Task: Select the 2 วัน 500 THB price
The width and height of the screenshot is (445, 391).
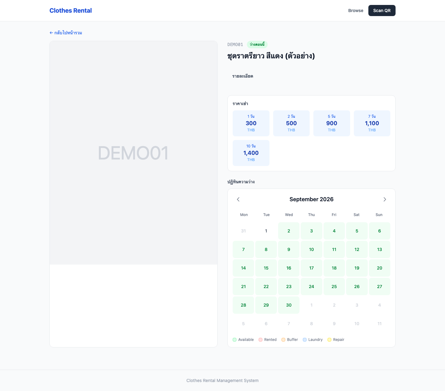Action: (x=291, y=123)
